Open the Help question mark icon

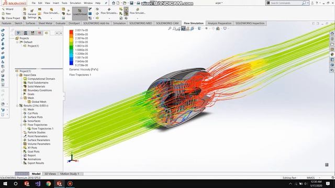[317, 3]
